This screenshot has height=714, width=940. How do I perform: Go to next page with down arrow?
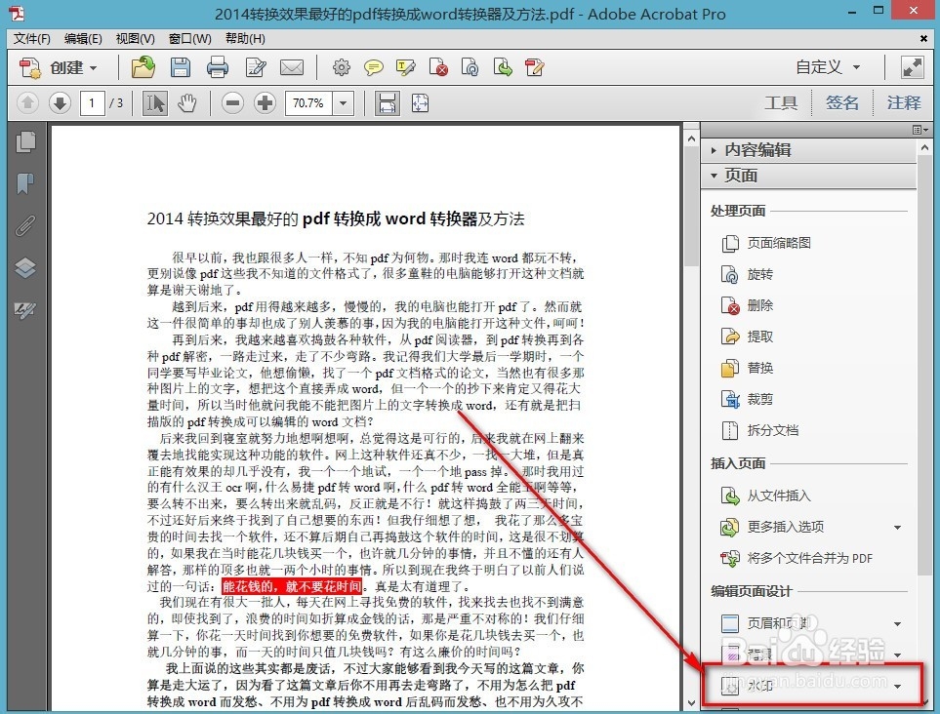pyautogui.click(x=60, y=103)
